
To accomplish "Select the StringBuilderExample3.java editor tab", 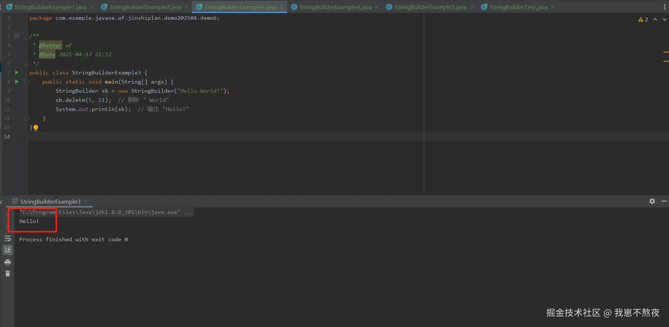I will (x=240, y=7).
